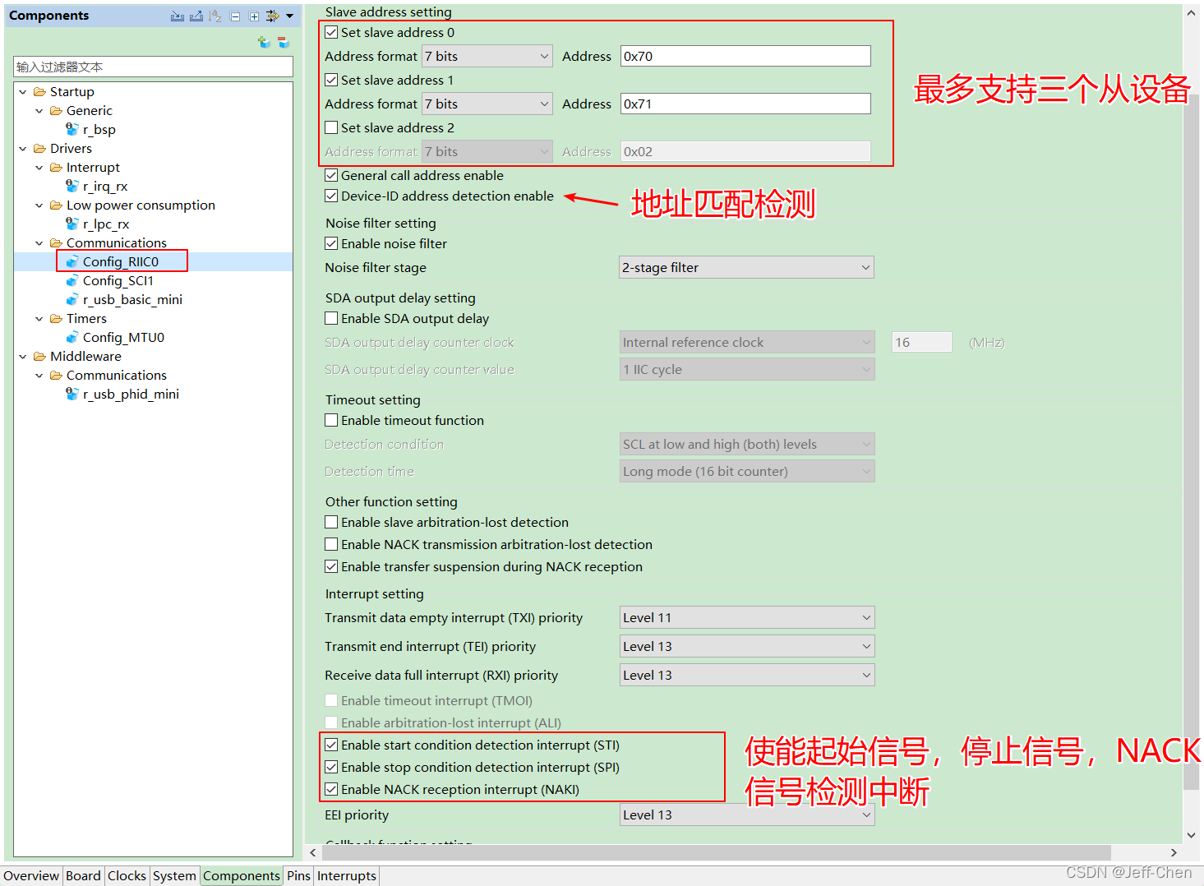Click the Config_RIIC0 component icon
Viewport: 1204px width, 886px height.
[x=72, y=261]
